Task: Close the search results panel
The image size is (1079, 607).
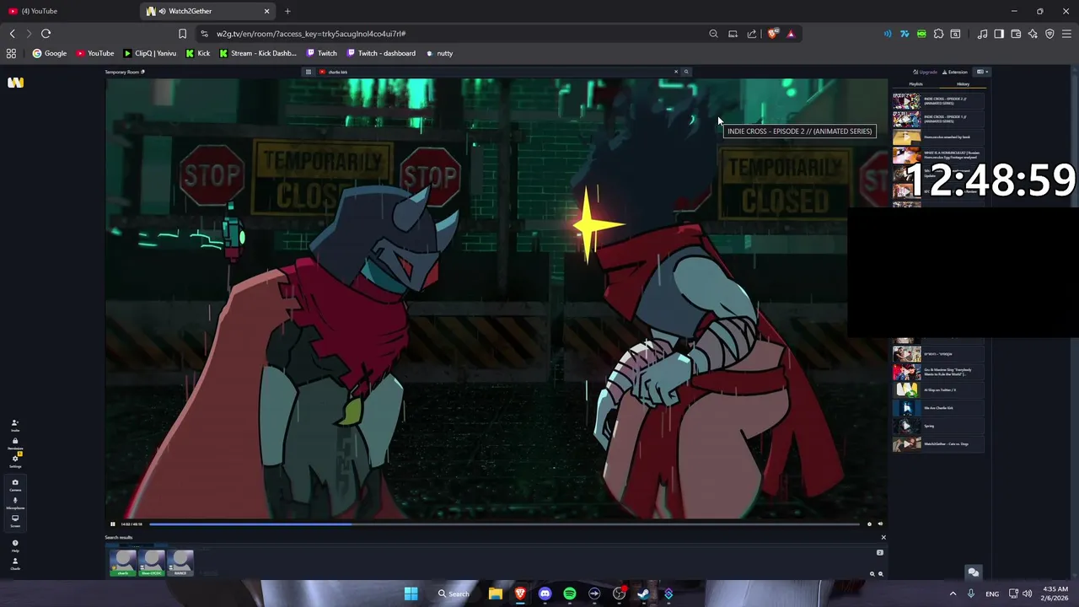Action: click(x=883, y=537)
